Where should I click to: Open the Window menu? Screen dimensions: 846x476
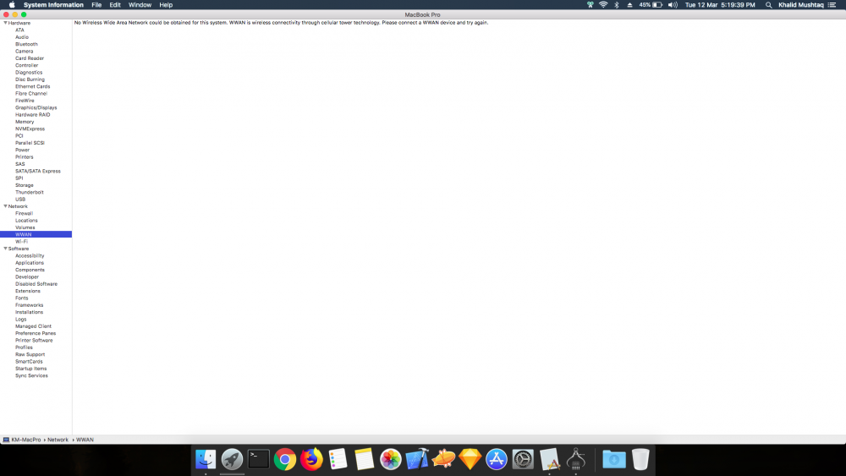click(x=140, y=5)
